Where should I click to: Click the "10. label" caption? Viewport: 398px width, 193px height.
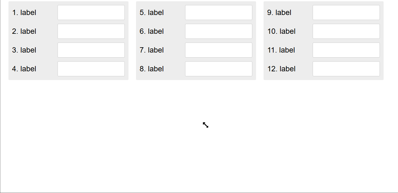(x=281, y=31)
